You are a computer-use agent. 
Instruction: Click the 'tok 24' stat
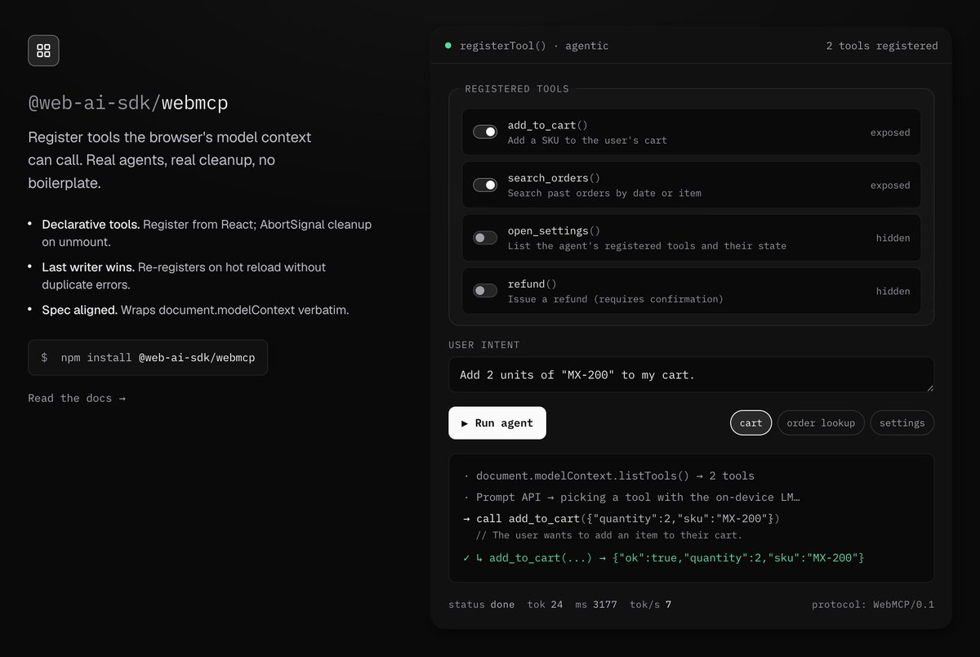[x=545, y=605]
